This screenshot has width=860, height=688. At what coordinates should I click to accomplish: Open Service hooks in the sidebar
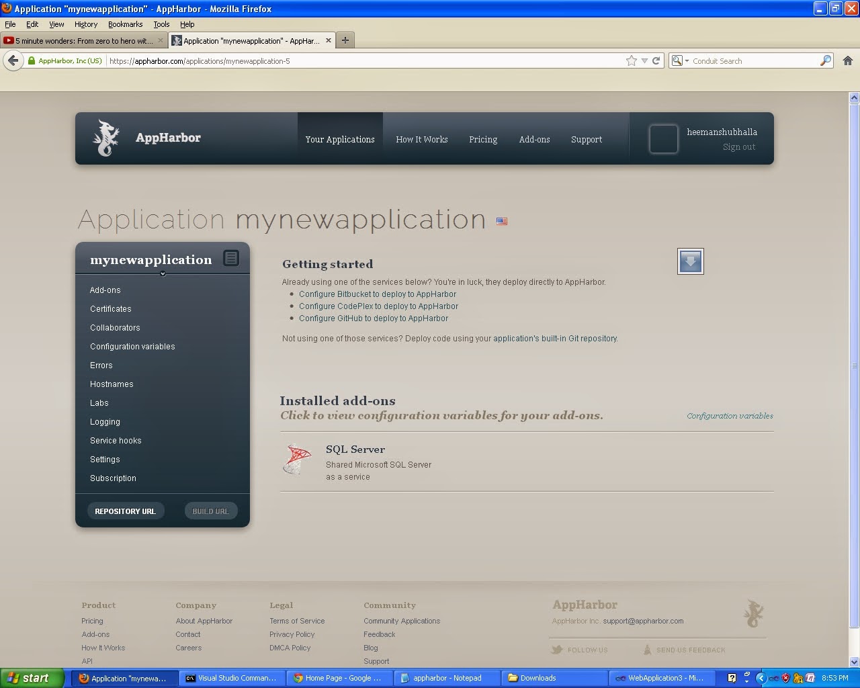tap(116, 441)
